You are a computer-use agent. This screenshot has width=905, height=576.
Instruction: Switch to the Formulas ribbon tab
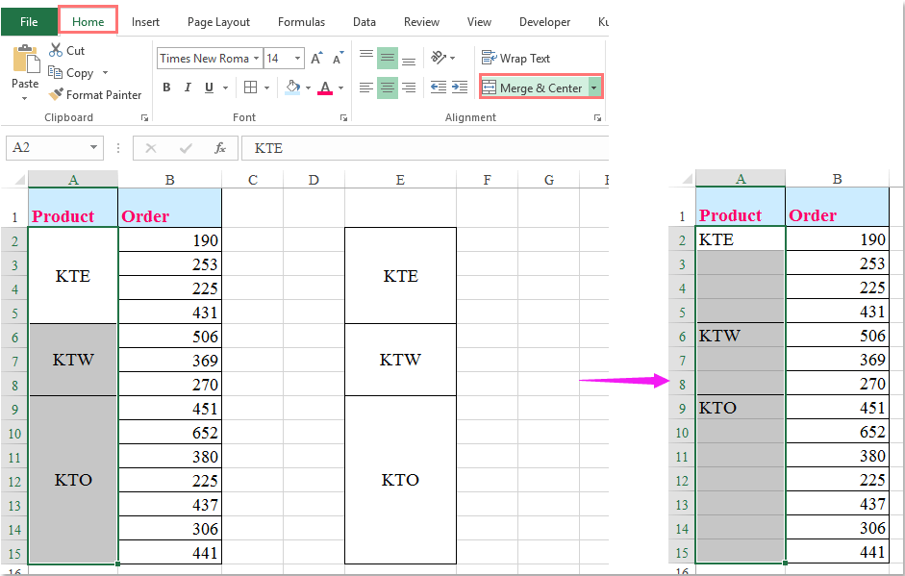coord(301,21)
